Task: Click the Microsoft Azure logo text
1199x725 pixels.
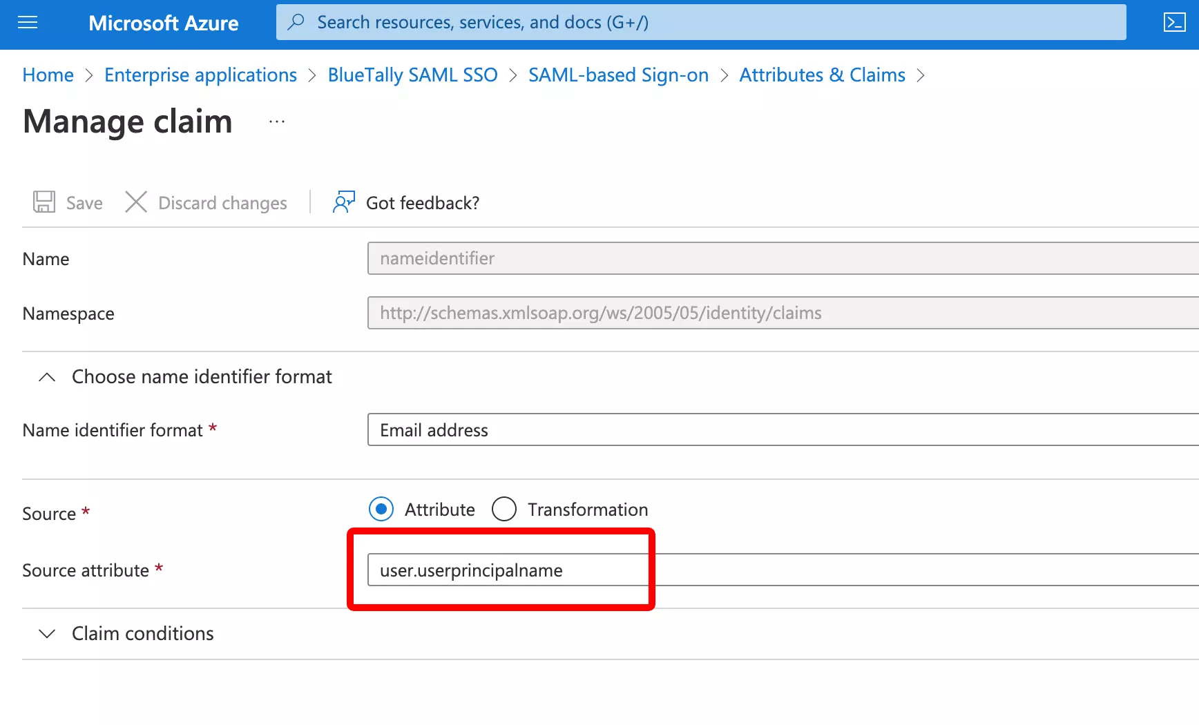Action: pyautogui.click(x=164, y=23)
